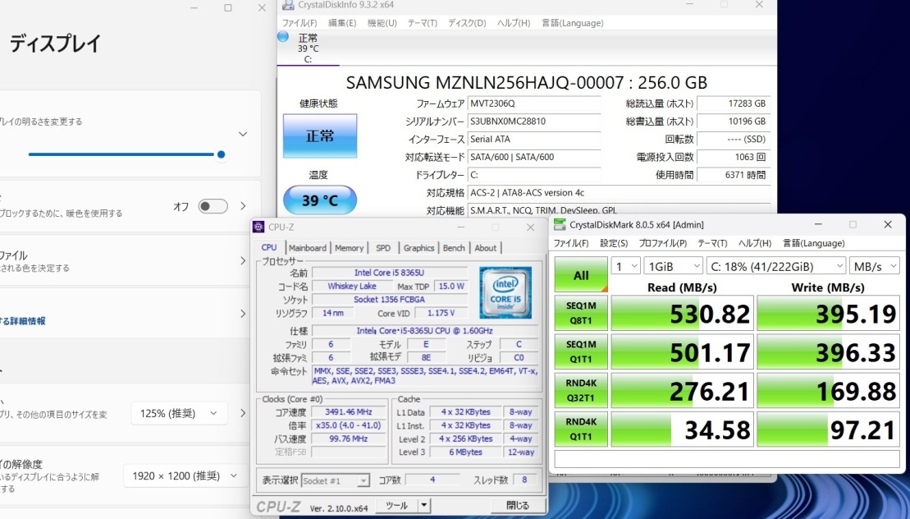Click the display brightness slider handle
Image resolution: width=910 pixels, height=519 pixels.
(x=221, y=154)
